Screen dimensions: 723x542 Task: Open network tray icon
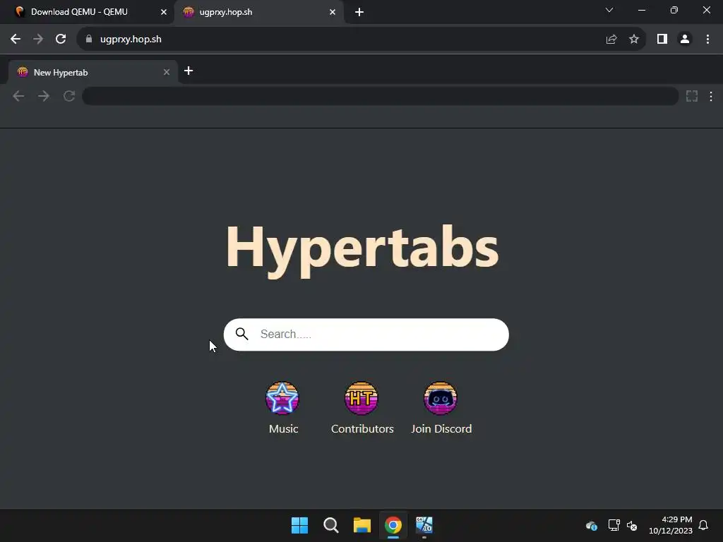tap(614, 525)
